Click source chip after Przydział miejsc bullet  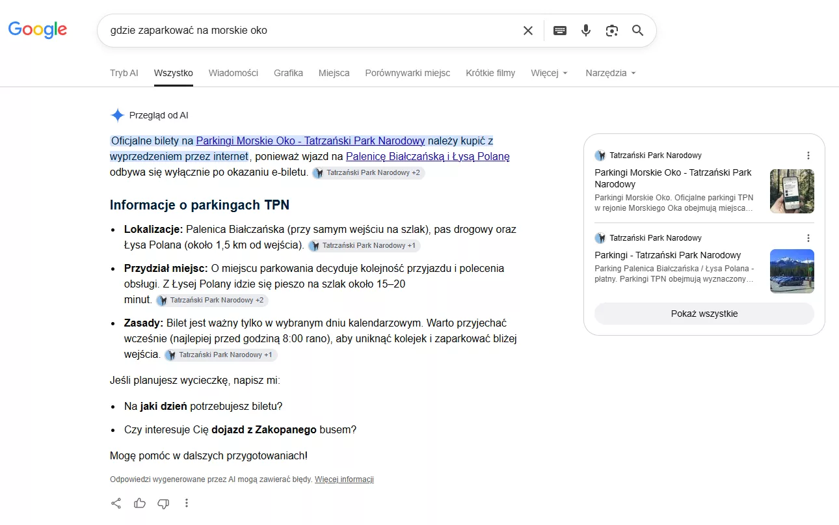[212, 301]
